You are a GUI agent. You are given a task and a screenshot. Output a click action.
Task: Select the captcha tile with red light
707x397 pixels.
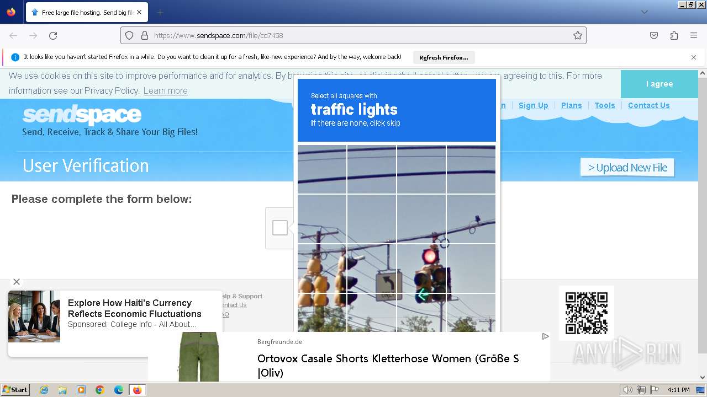[421, 268]
